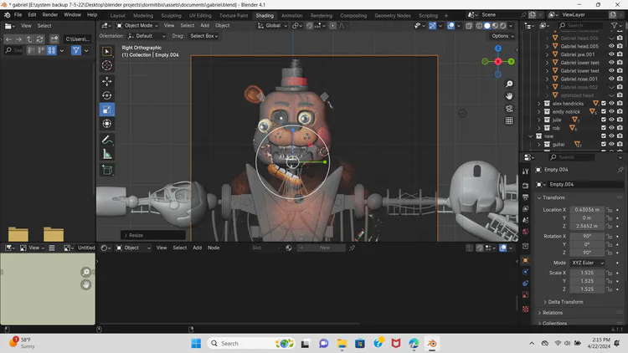
Task: Toggle exclude checkbox for alex hendricks collection
Action: (604, 103)
